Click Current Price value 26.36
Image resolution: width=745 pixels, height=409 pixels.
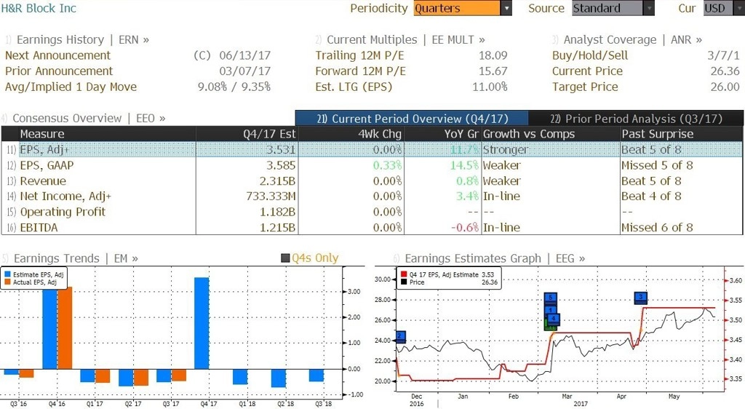coord(725,71)
